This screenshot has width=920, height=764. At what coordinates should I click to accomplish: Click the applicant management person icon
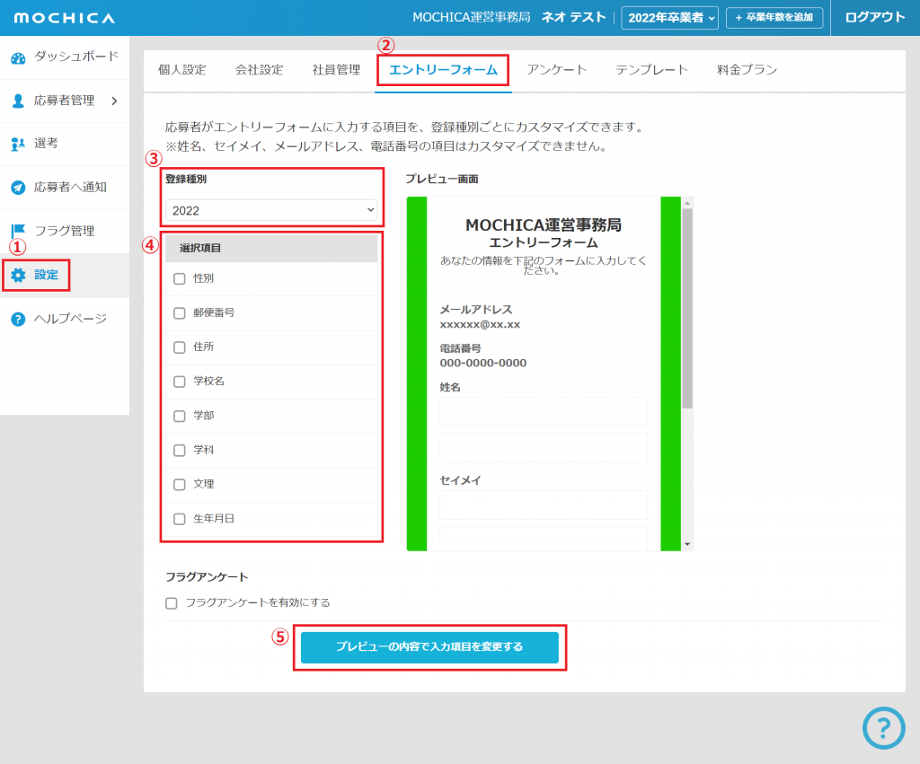tap(18, 101)
